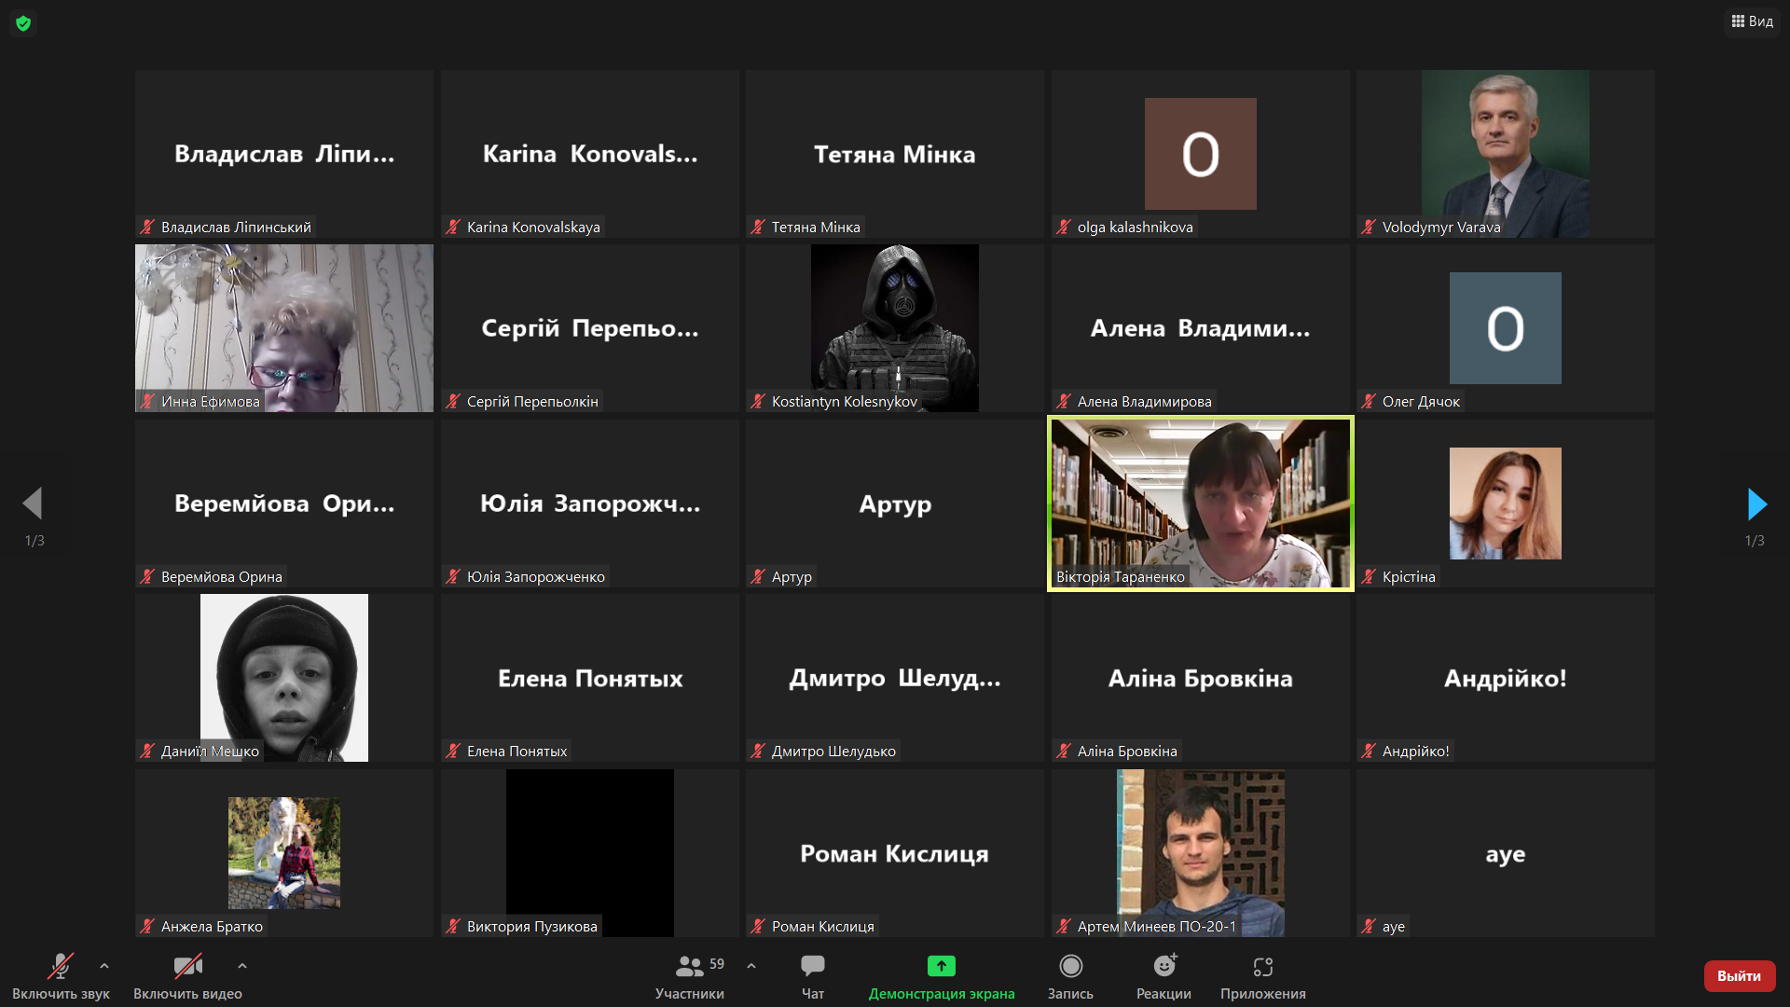Click Дмитро Шелудько name label
The image size is (1790, 1007).
point(833,751)
